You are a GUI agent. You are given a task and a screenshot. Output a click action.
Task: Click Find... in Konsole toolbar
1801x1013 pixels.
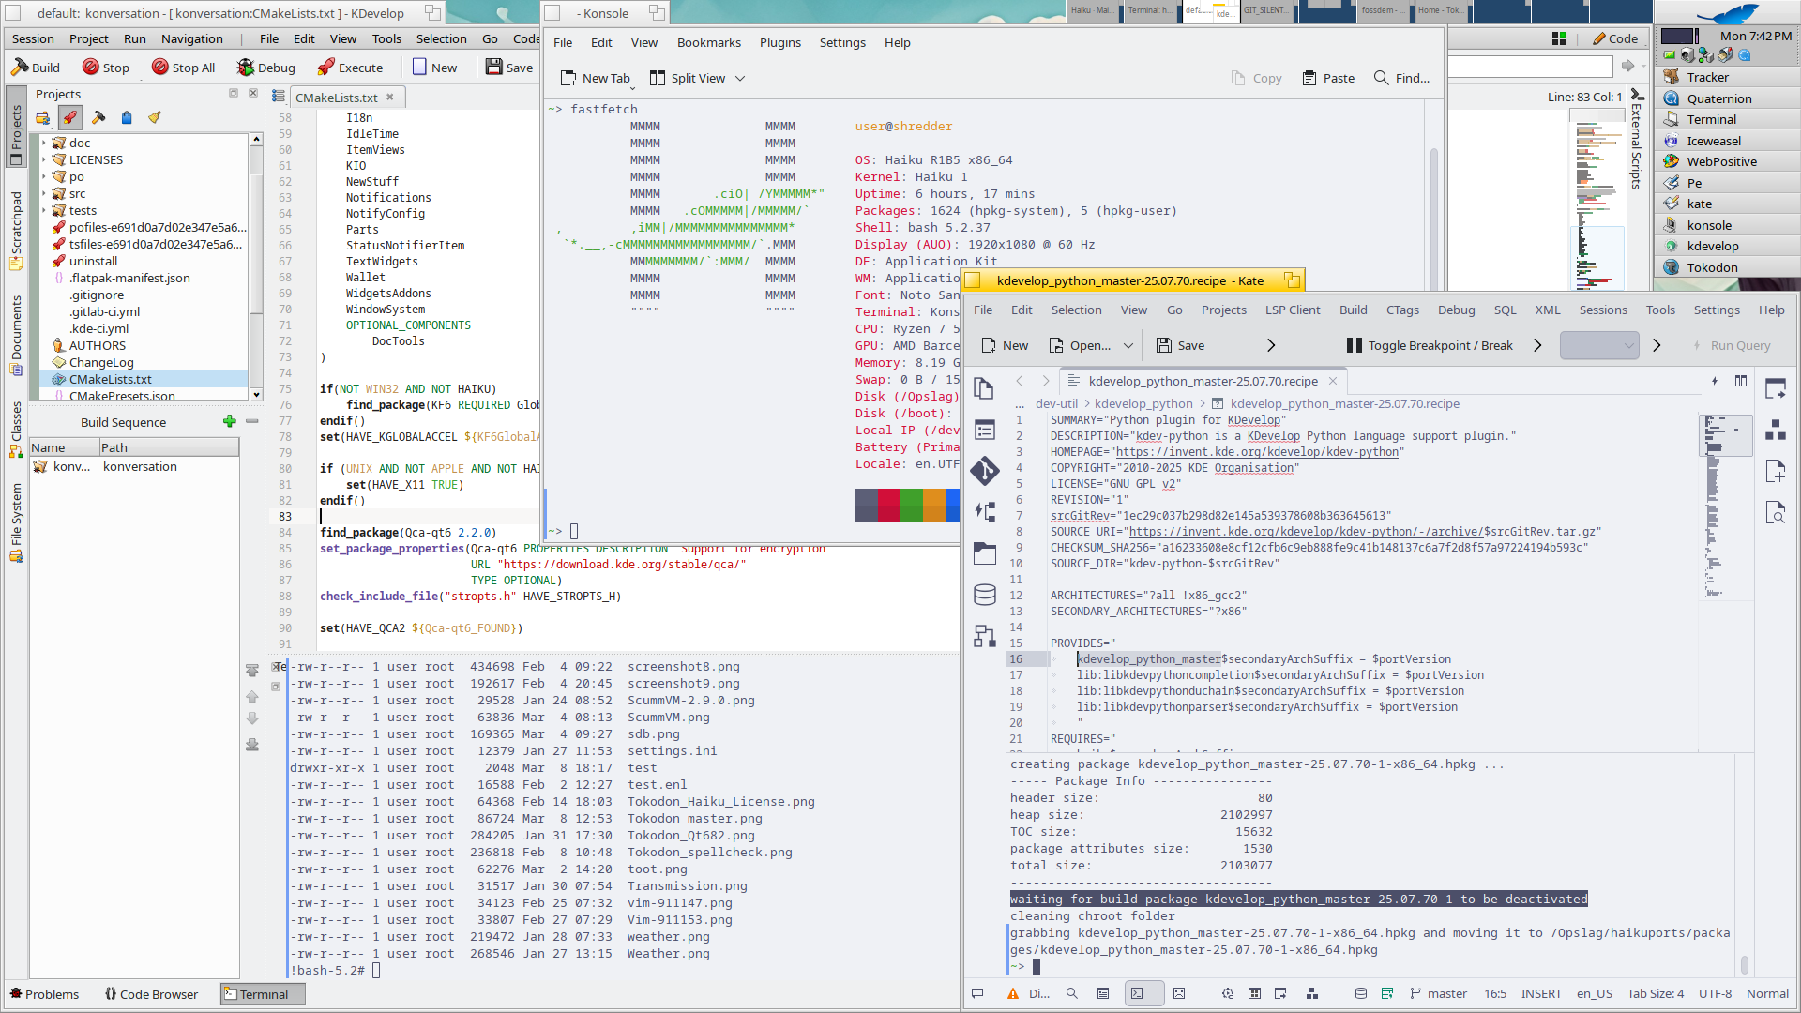1401,78
